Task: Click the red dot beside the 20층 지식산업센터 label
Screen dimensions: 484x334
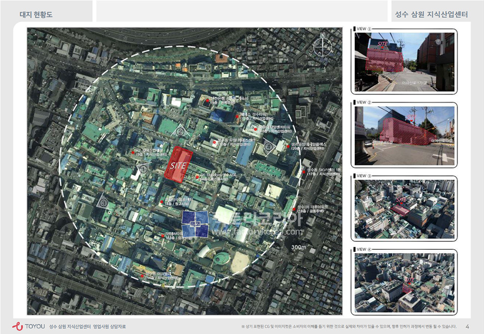Action: [x=288, y=147]
